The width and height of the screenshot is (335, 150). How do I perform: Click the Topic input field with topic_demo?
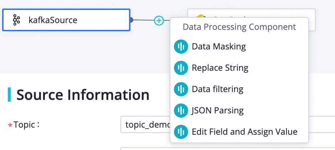[x=145, y=124]
